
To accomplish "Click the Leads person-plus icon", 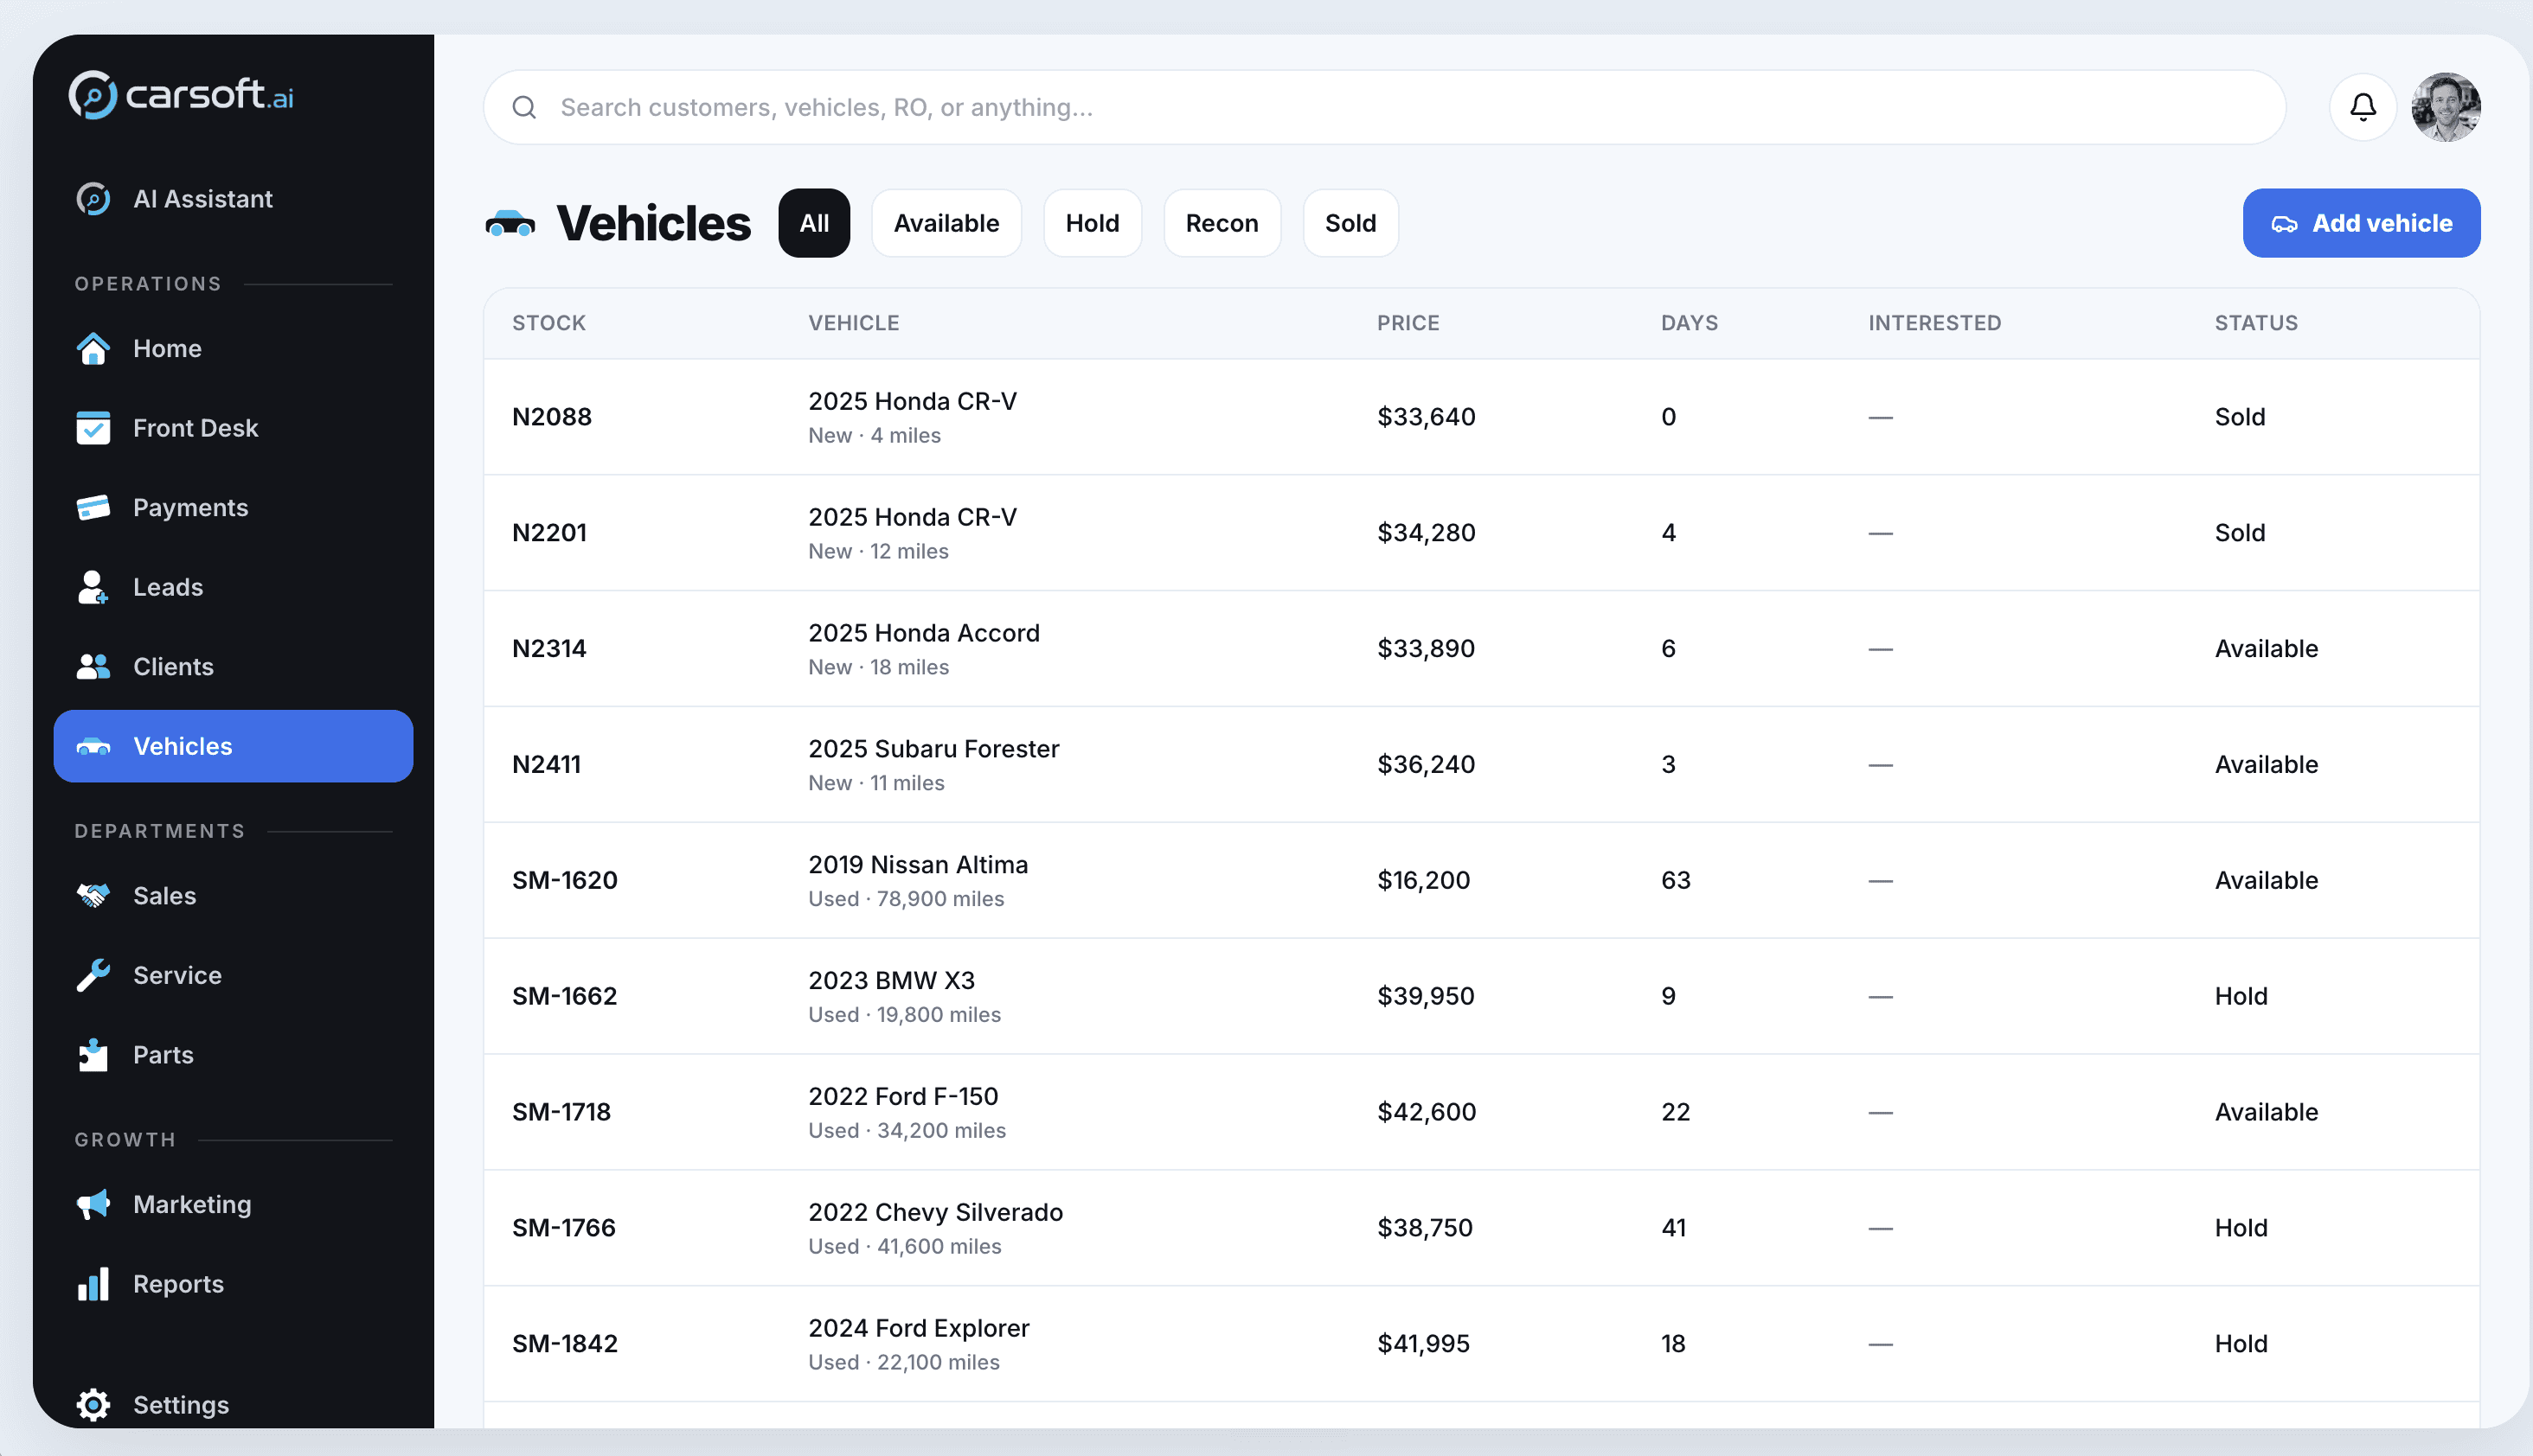I will point(93,587).
